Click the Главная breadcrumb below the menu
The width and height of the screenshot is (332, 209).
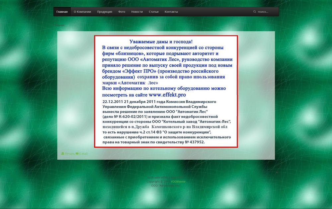pyautogui.click(x=59, y=25)
